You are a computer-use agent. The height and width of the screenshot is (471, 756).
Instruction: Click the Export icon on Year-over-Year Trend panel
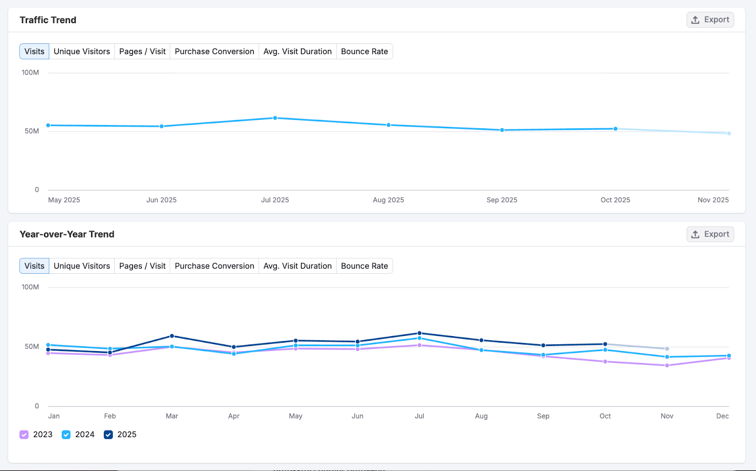(x=695, y=234)
